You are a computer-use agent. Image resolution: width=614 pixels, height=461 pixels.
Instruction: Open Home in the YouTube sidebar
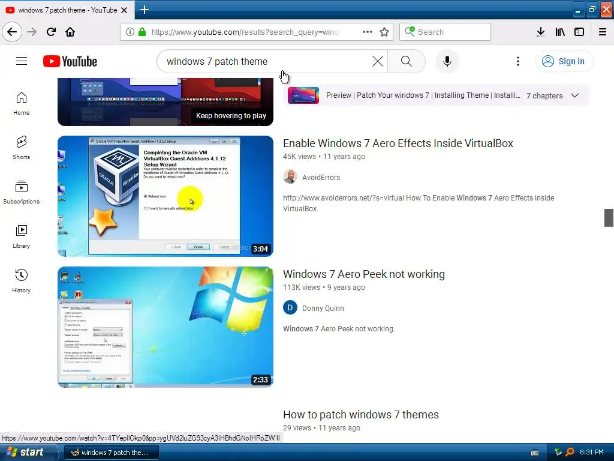[21, 103]
